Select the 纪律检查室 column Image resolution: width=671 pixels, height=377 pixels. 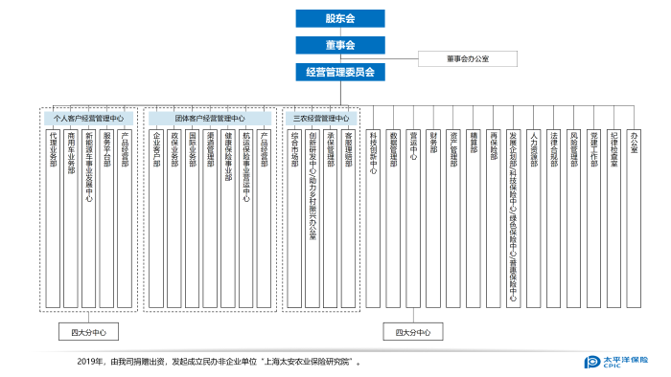click(614, 218)
